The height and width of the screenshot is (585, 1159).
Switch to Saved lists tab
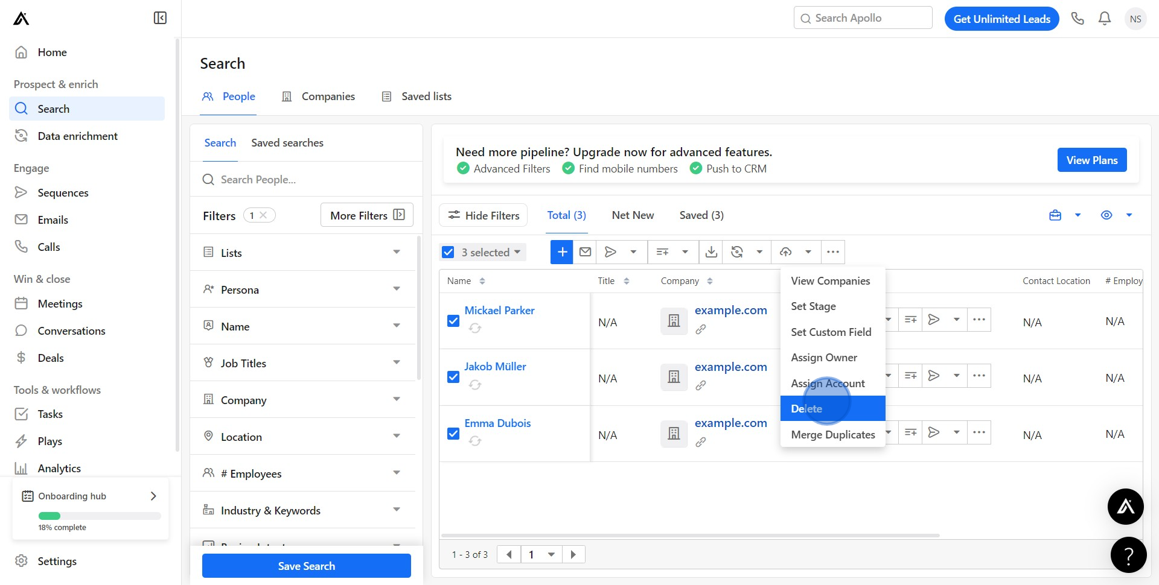tap(417, 96)
